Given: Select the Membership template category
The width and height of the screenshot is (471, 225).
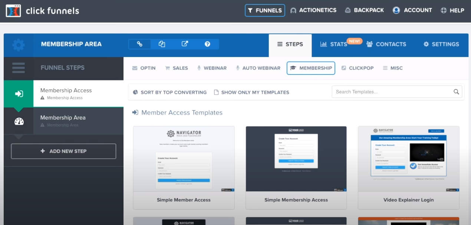Looking at the screenshot, I should pyautogui.click(x=311, y=68).
